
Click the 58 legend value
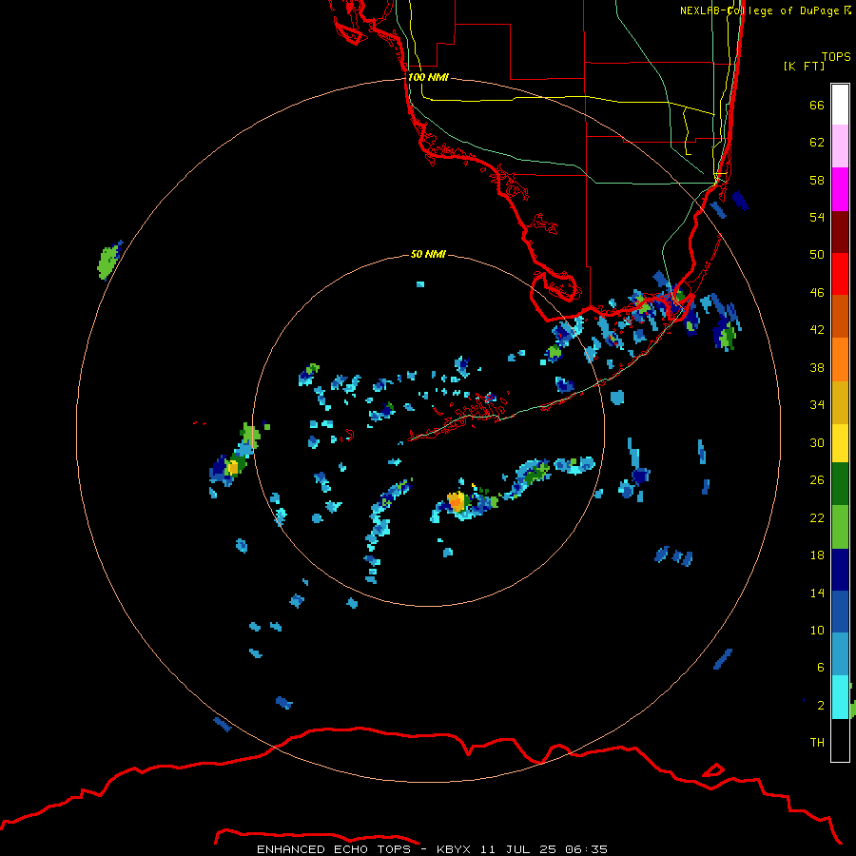point(817,180)
